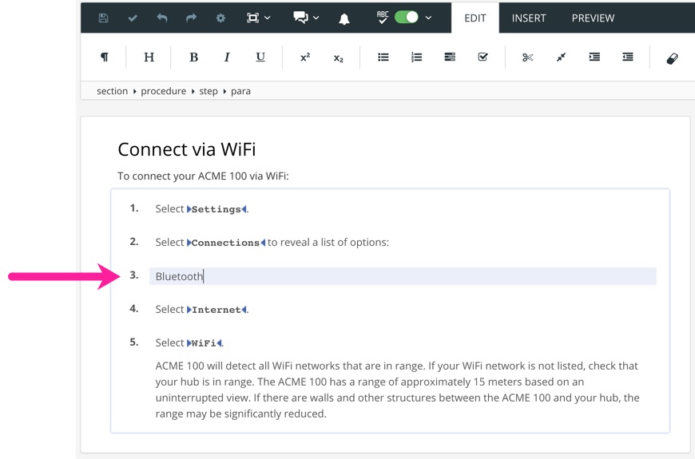The image size is (695, 459).
Task: Open the comments dropdown
Action: [x=306, y=18]
